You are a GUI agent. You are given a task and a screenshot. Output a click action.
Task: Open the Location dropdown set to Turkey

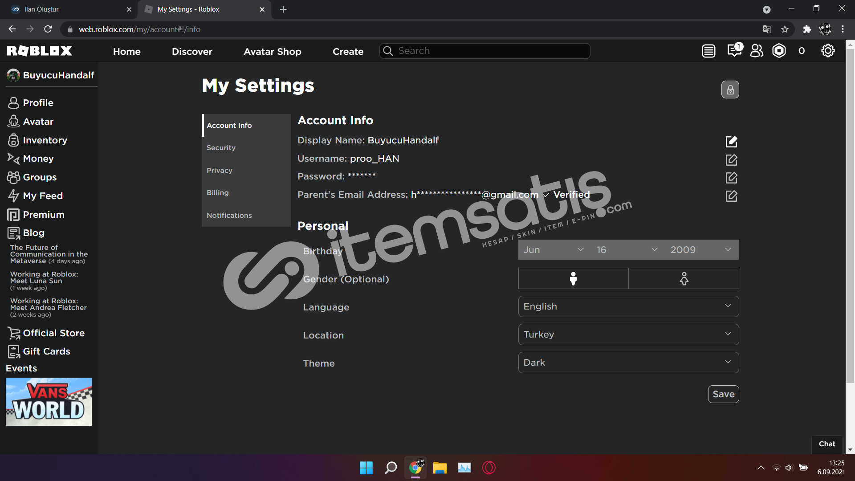coord(628,334)
